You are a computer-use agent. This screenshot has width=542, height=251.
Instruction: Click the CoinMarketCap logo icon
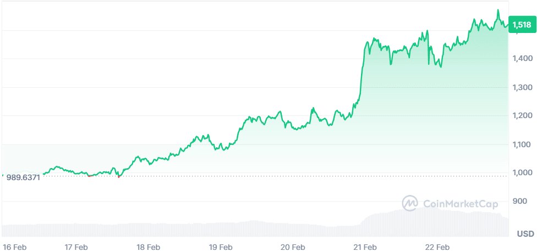point(410,203)
